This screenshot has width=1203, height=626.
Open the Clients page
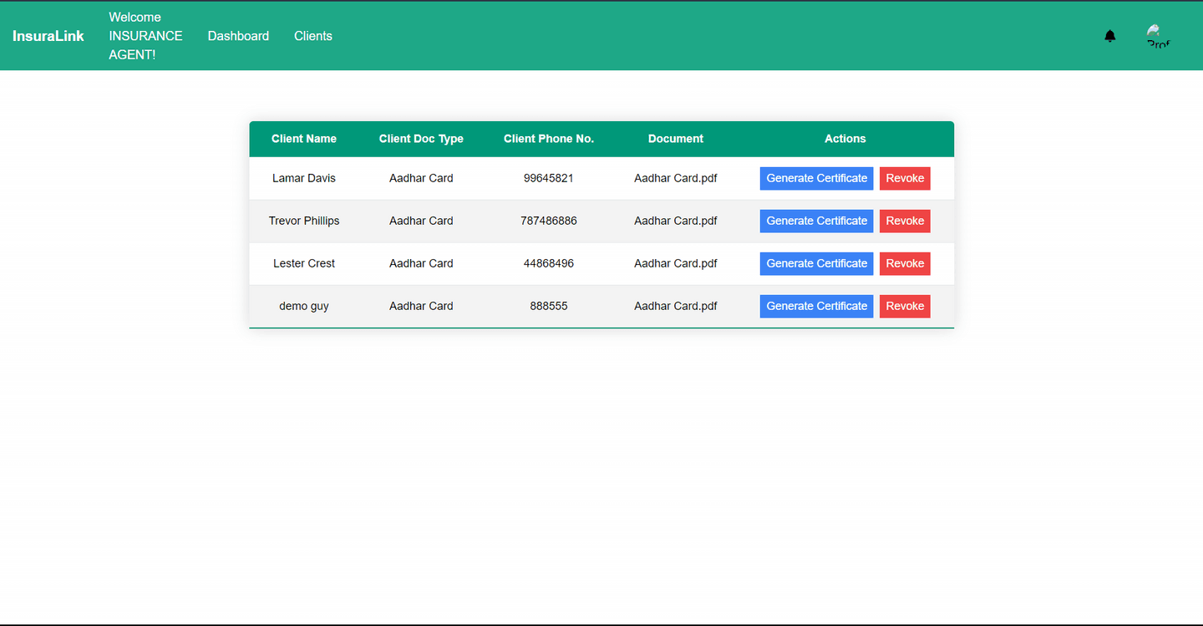click(x=313, y=36)
